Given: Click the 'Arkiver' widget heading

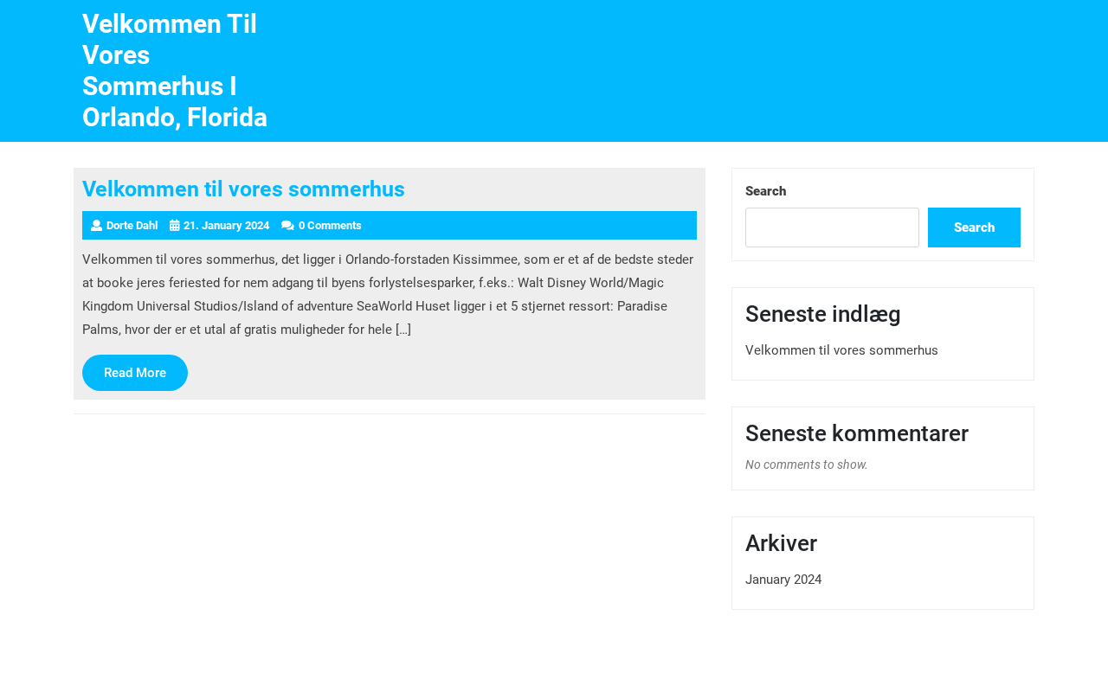Looking at the screenshot, I should tap(781, 543).
